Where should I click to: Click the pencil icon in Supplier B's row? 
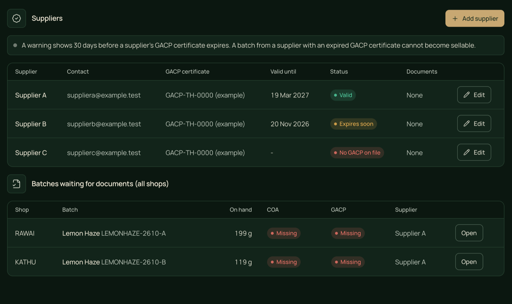coord(467,124)
